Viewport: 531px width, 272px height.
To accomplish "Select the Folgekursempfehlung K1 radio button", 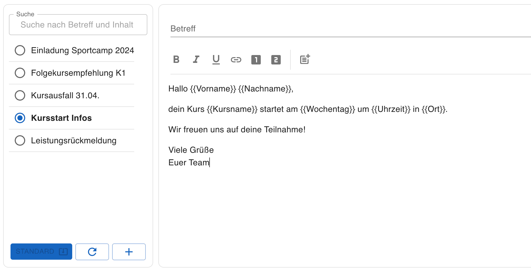I will (20, 73).
